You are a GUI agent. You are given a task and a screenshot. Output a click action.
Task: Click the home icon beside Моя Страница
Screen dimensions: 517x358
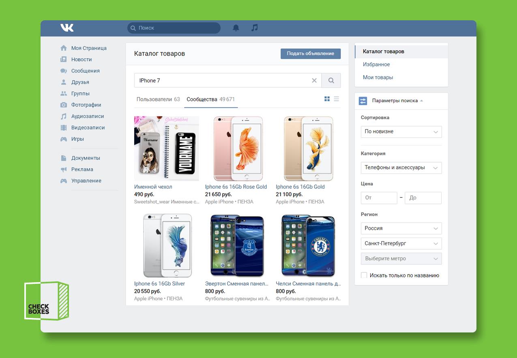[x=64, y=48]
